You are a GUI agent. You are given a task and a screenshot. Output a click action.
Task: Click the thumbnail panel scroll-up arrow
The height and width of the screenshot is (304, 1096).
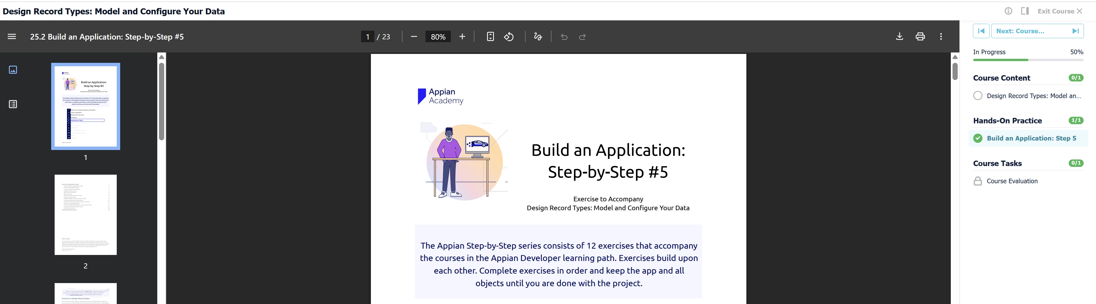[x=161, y=57]
